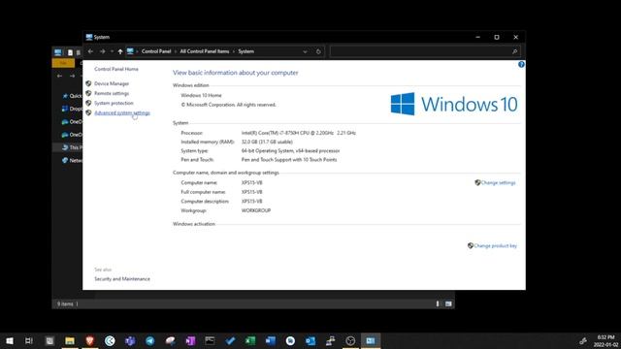The width and height of the screenshot is (621, 349).
Task: Launch Brave browser from the taskbar
Action: [x=90, y=340]
